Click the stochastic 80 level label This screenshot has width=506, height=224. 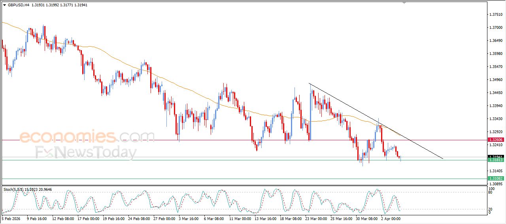click(x=490, y=193)
